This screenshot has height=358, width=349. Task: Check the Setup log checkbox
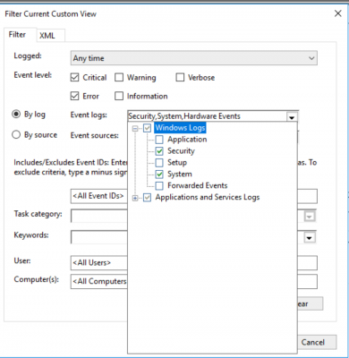159,163
